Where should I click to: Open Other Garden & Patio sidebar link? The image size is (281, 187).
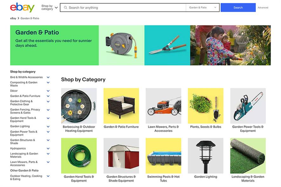[x=24, y=170]
